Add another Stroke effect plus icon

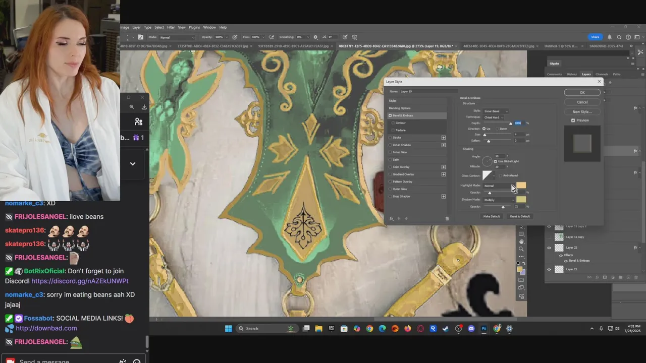pos(443,138)
